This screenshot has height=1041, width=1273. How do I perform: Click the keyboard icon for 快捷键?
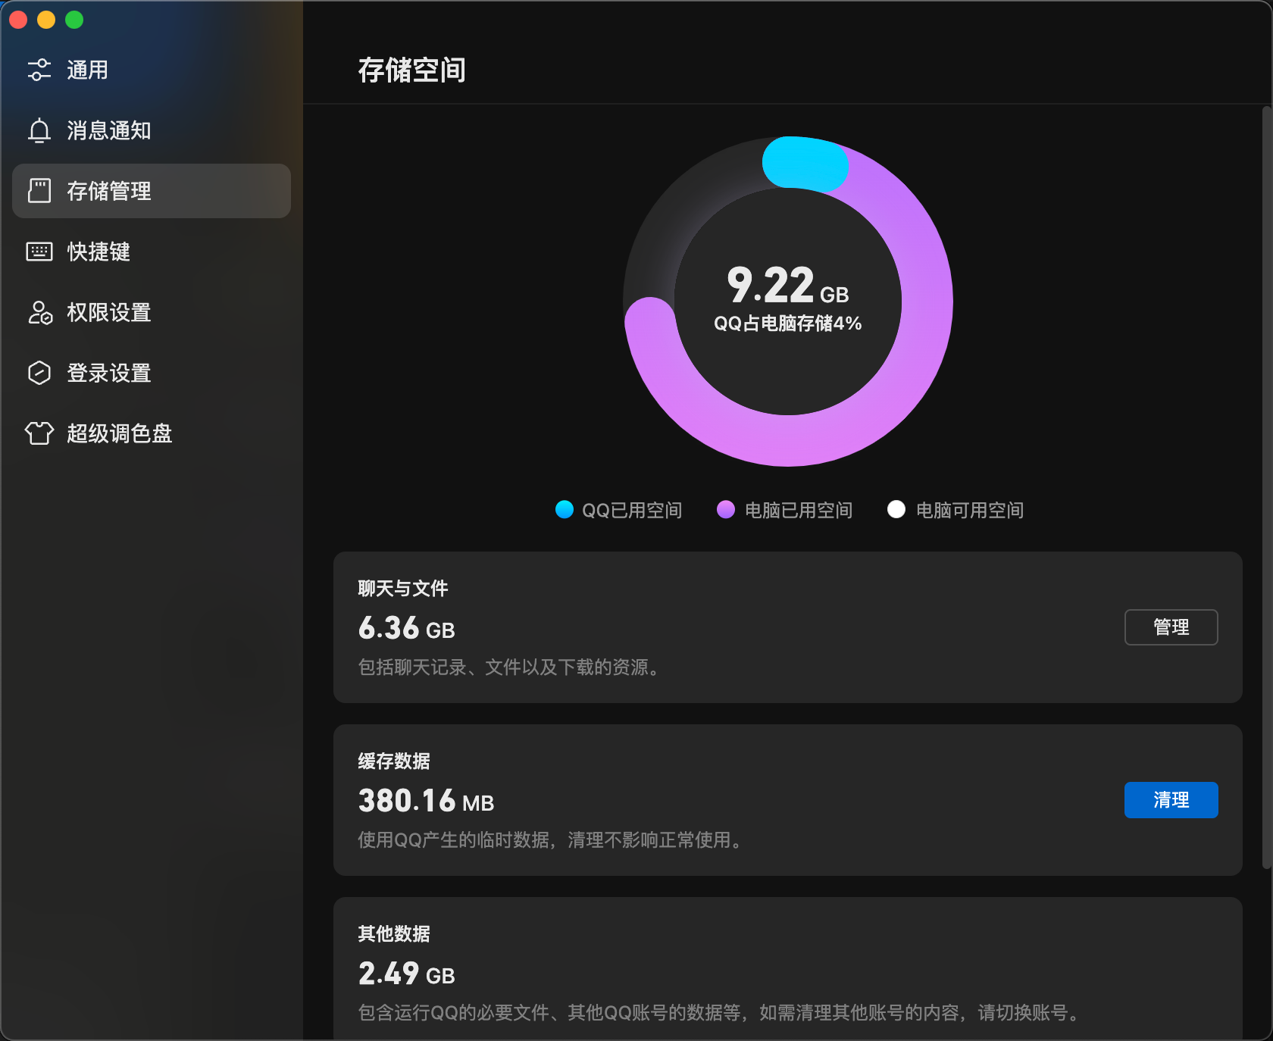(39, 252)
